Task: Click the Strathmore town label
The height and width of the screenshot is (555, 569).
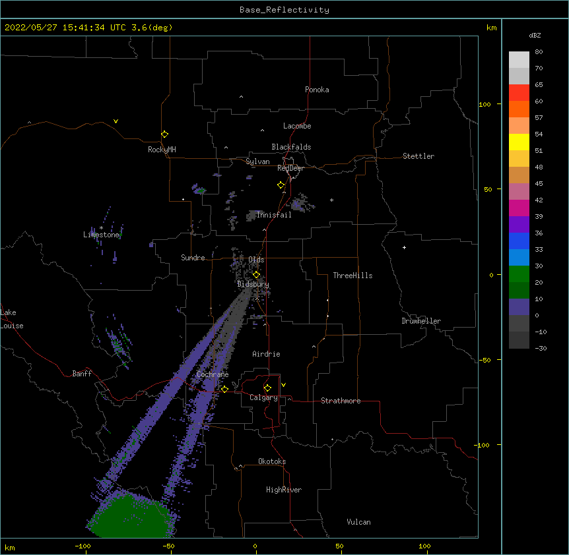Action: (x=341, y=401)
